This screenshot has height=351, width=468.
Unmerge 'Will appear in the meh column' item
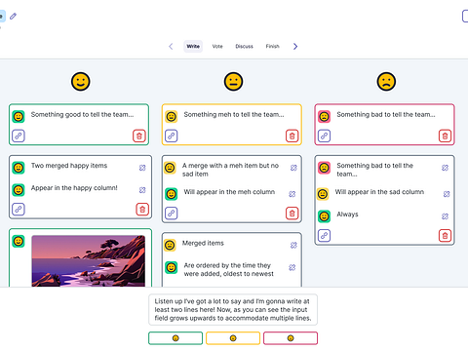[292, 194]
